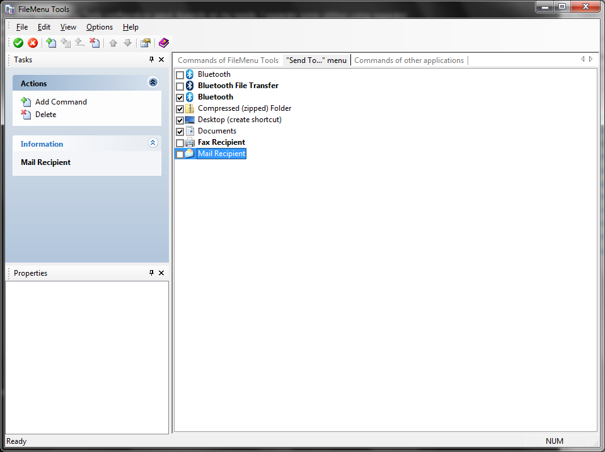Click the FileMenu Tools title bar icon
Viewport: 605px width, 452px height.
click(11, 9)
